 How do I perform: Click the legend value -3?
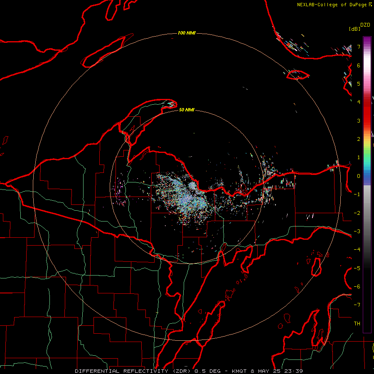tap(357, 231)
